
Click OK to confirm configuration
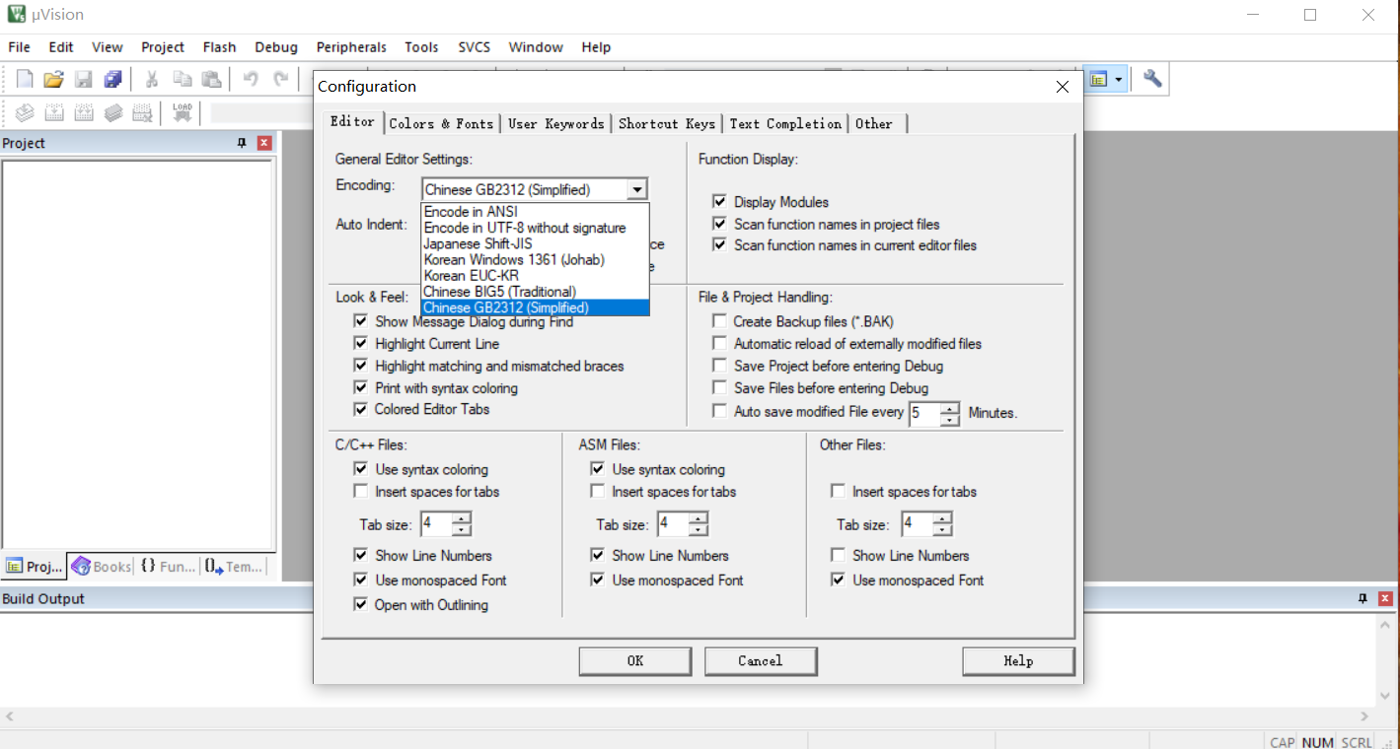point(635,661)
